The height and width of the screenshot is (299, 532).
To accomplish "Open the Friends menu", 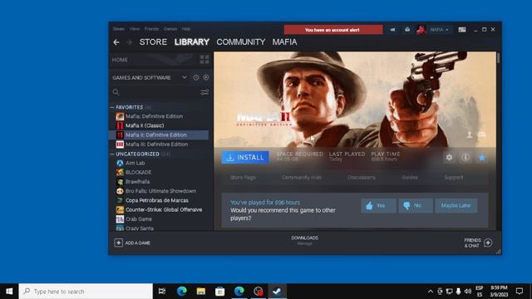I will coord(151,29).
